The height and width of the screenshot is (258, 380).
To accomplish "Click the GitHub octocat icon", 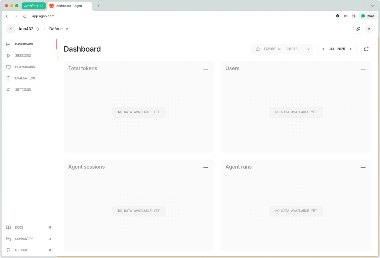I will [8, 250].
